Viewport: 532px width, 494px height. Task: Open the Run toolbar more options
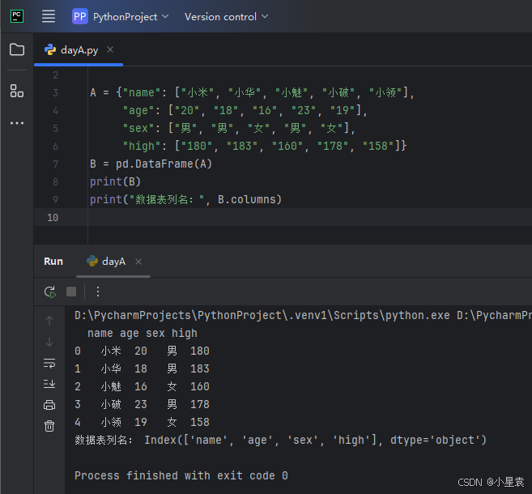[x=98, y=292]
